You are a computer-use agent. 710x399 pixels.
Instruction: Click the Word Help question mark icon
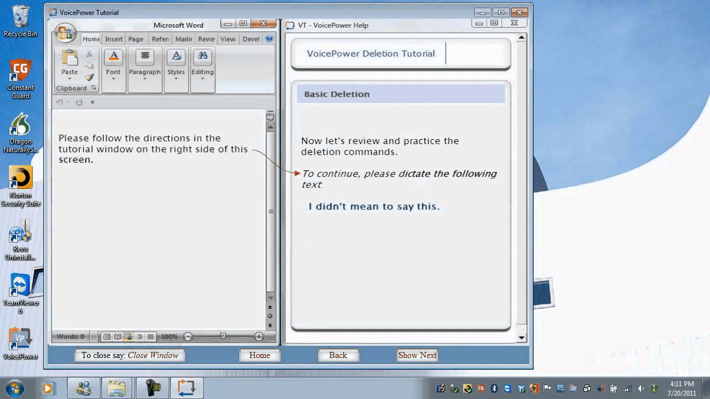click(x=270, y=39)
